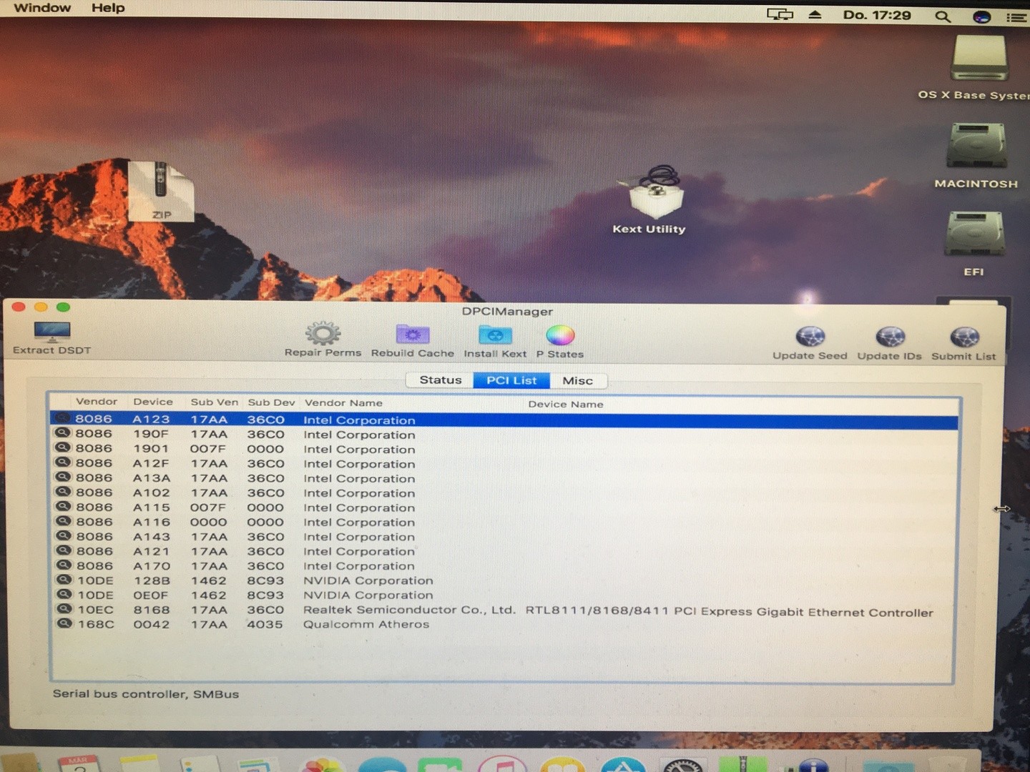Click the display mirroring menu bar icon
1030x772 pixels.
[x=780, y=14]
